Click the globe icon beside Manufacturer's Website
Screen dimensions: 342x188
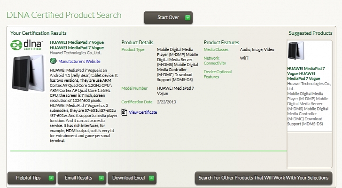pos(53,61)
